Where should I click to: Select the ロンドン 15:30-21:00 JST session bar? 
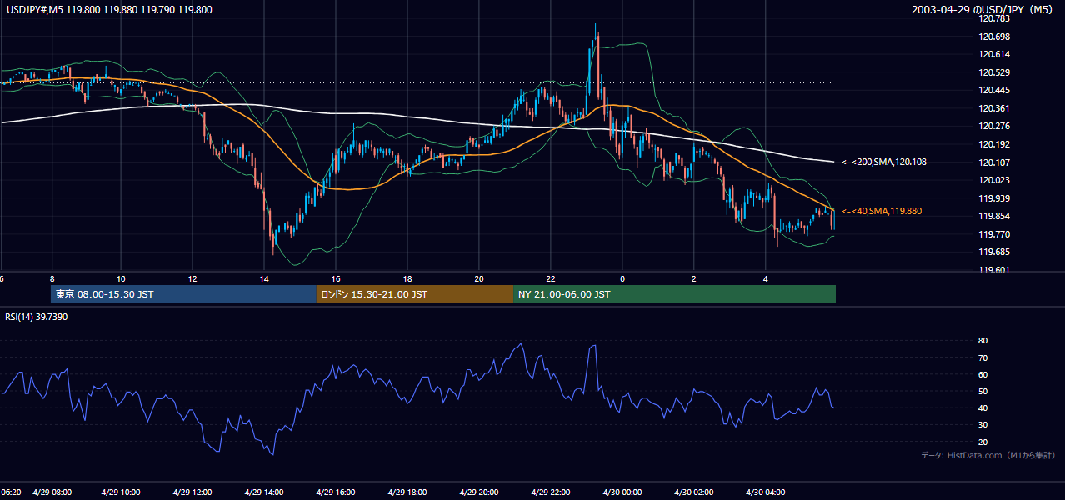click(414, 294)
